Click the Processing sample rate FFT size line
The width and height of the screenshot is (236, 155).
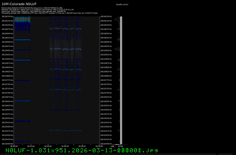click(50, 13)
